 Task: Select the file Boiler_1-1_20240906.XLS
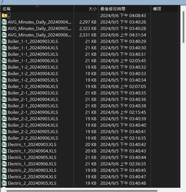point(33,61)
